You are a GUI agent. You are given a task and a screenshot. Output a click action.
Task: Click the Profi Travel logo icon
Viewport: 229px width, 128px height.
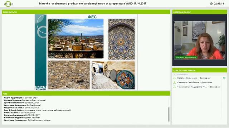tap(8, 4)
